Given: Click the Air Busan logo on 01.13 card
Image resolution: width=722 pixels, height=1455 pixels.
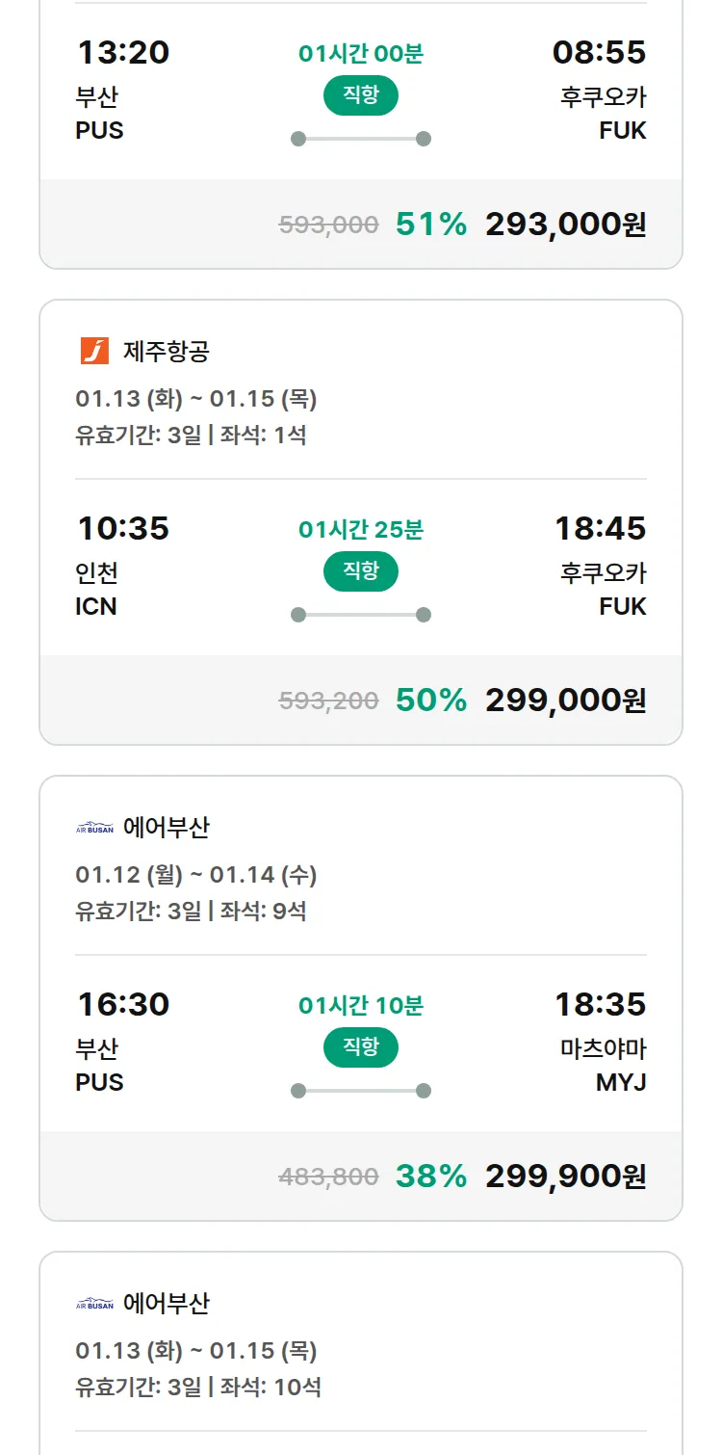Looking at the screenshot, I should pos(94,1304).
